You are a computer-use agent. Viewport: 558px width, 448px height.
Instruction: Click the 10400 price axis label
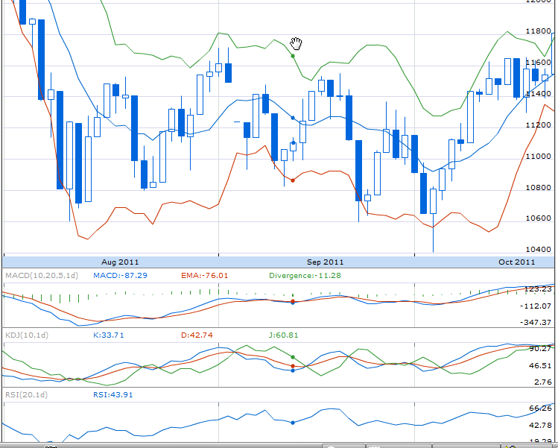pyautogui.click(x=538, y=249)
